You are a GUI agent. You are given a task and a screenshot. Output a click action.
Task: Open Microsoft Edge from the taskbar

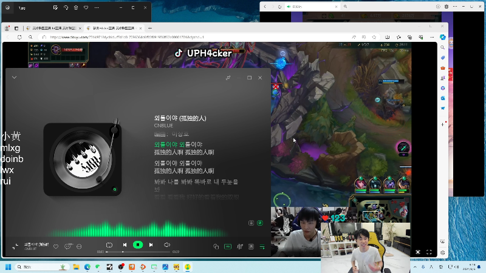pyautogui.click(x=87, y=267)
